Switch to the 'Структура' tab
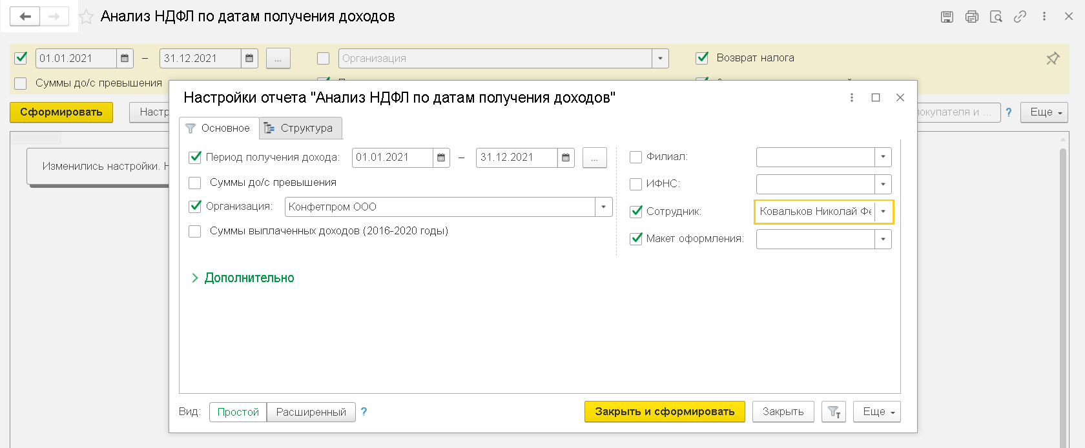Screen dimensions: 1085x448 click(300, 128)
